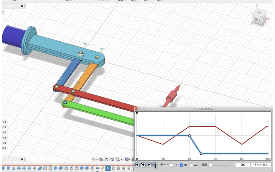Select the triangular sketch feature in timeline

click(13, 168)
